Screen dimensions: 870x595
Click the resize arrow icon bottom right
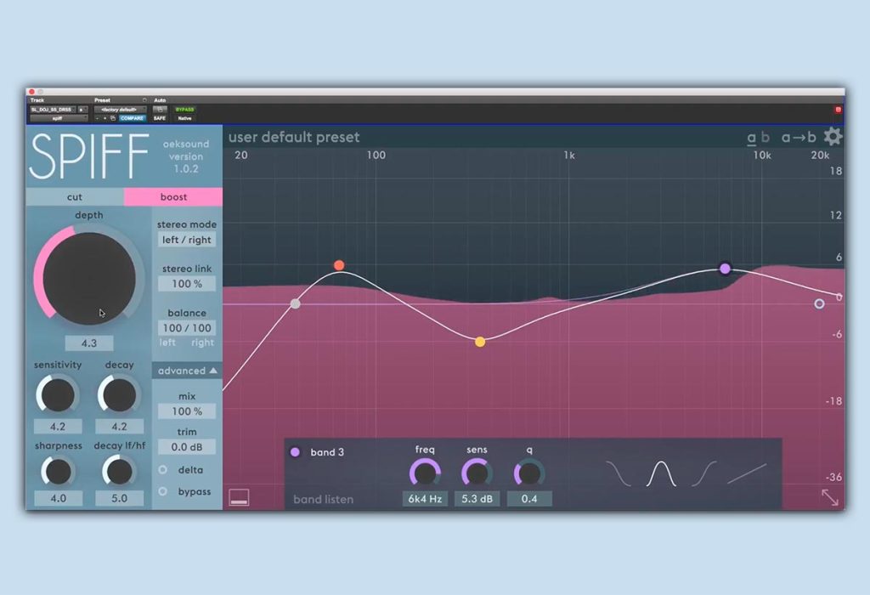click(830, 497)
